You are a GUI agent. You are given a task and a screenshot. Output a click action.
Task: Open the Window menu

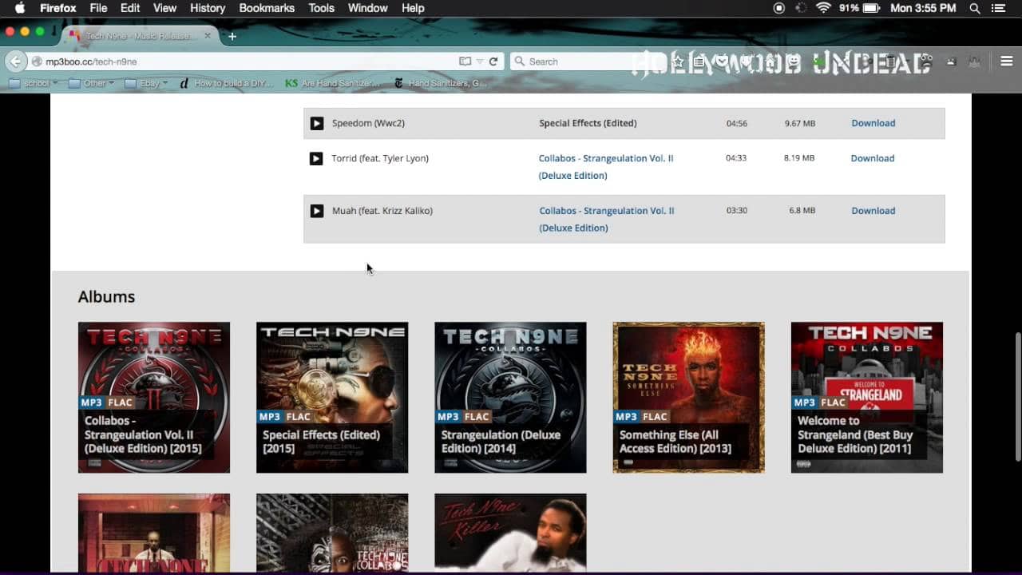[x=368, y=8]
